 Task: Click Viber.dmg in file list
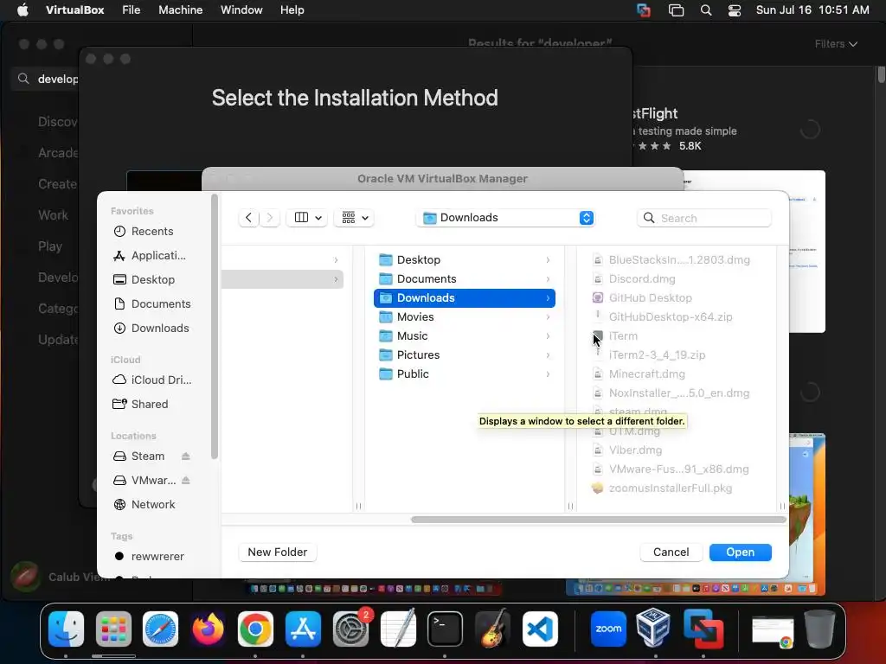click(635, 450)
